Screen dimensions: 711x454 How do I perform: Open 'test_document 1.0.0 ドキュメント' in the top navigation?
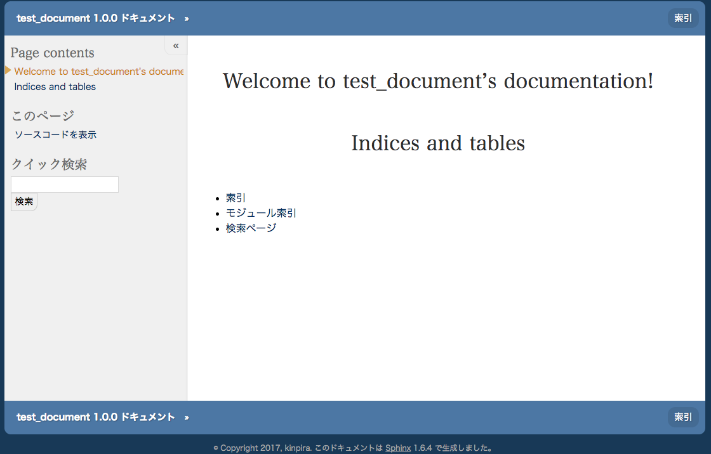coord(95,18)
